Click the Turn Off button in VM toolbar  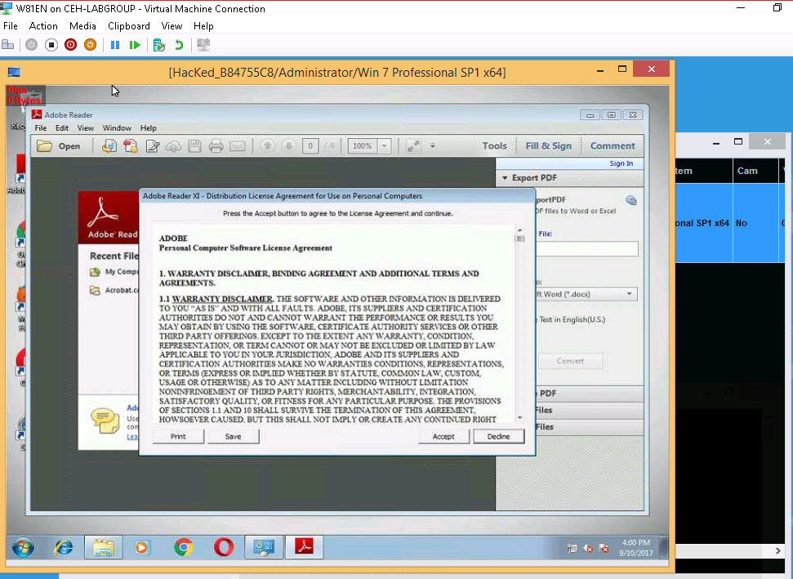(51, 45)
